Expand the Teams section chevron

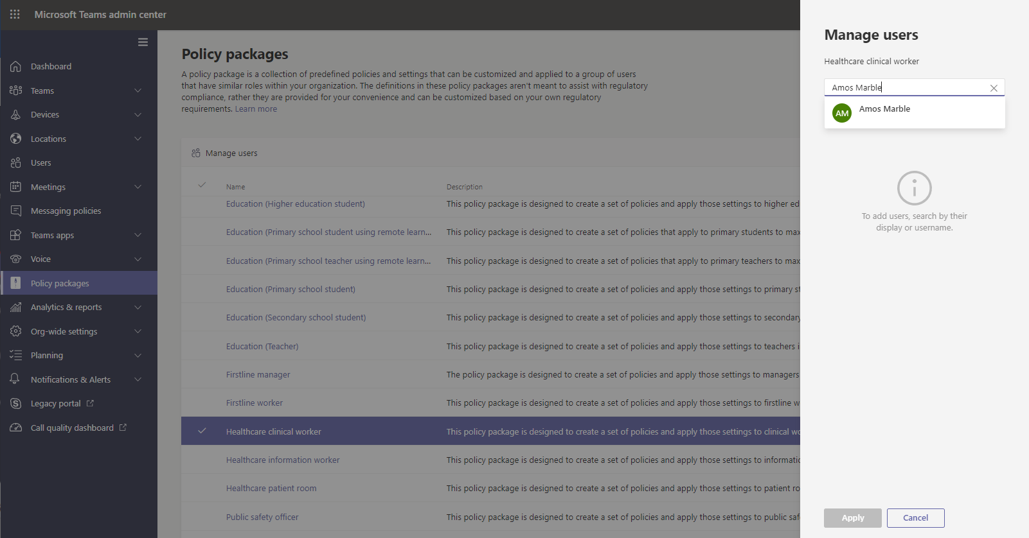(138, 91)
